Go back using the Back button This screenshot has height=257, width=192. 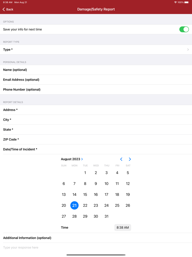coord(8,9)
